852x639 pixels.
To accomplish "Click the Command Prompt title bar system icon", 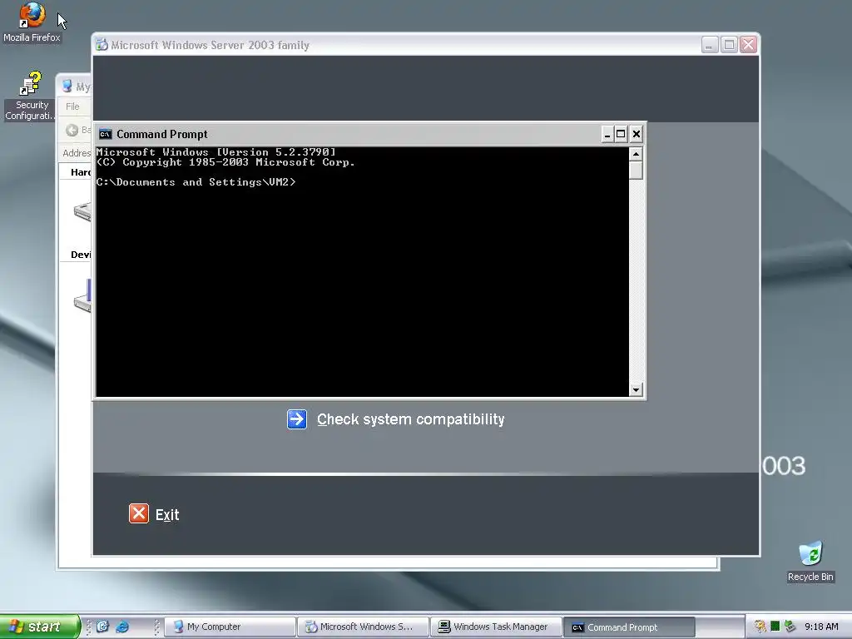I will click(106, 134).
